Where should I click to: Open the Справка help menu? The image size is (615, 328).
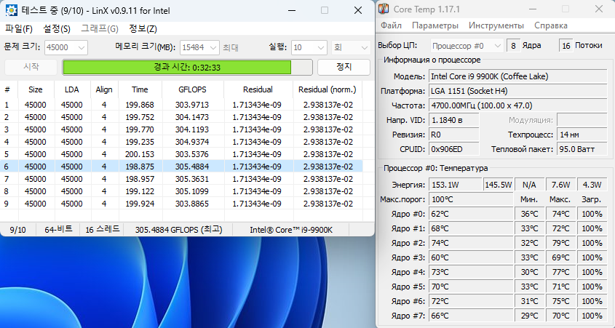551,25
